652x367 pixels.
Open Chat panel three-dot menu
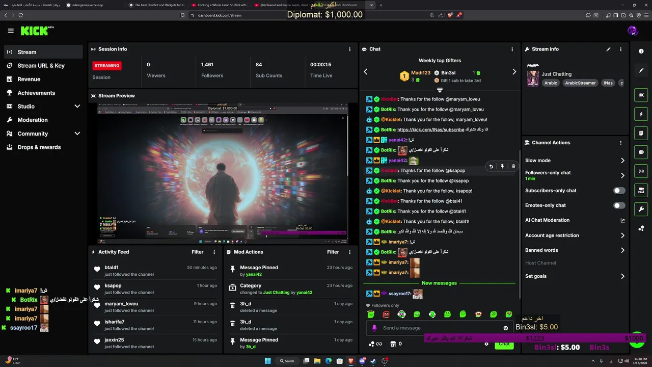coord(512,49)
